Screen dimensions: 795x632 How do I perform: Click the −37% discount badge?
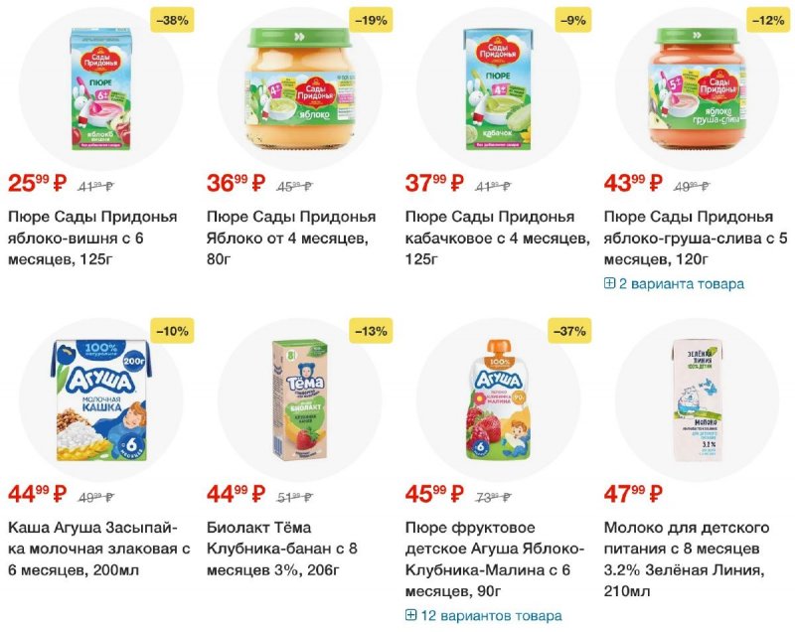pyautogui.click(x=568, y=331)
